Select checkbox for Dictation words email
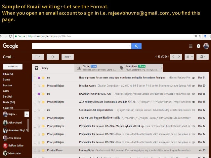The image size is (211, 158). pos(35,86)
